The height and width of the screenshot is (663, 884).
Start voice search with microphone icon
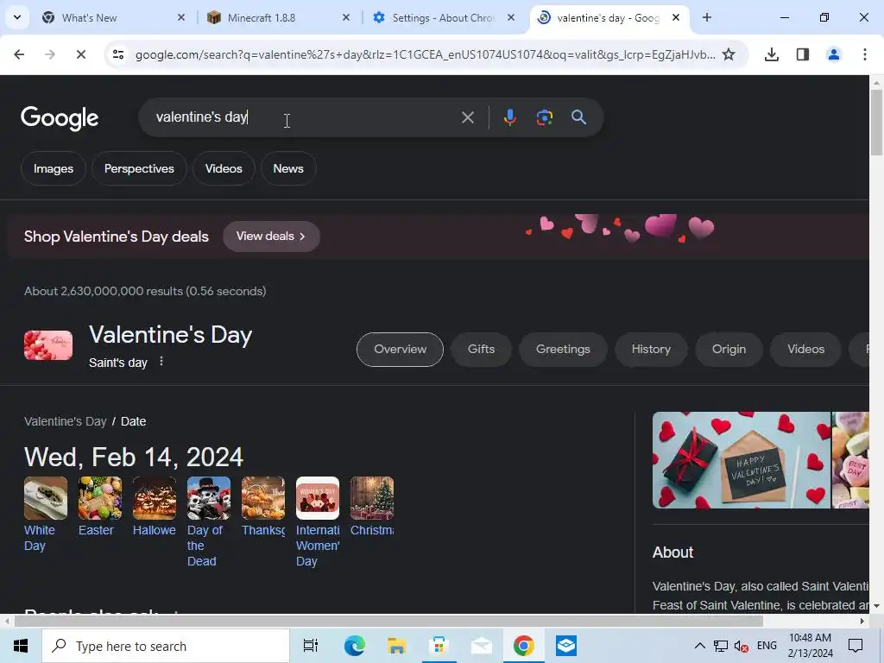pos(509,117)
